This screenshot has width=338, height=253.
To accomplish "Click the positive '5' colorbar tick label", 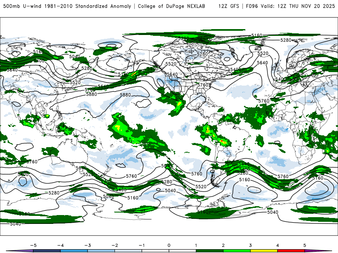I will click(x=305, y=245).
